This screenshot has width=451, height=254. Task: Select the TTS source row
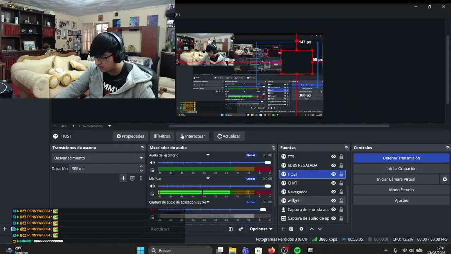[312, 157]
